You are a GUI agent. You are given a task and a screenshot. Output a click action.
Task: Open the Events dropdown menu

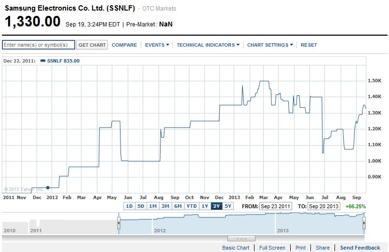click(x=157, y=45)
